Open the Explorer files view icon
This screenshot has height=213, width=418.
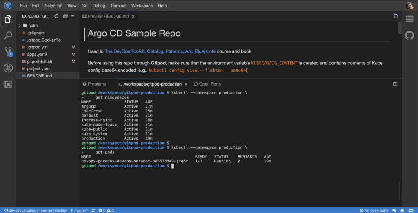8,19
